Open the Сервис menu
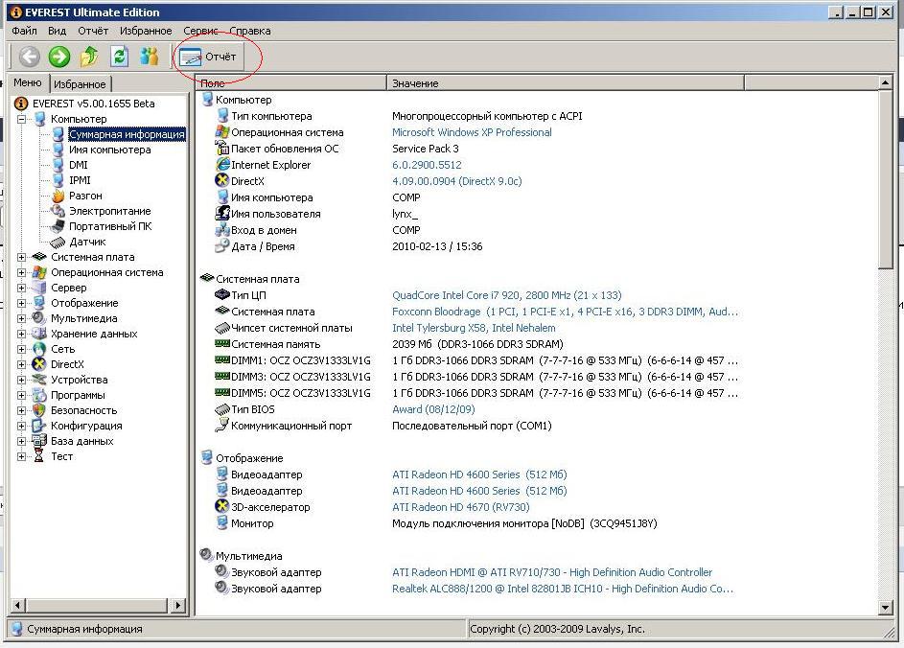904x648 pixels. [200, 31]
